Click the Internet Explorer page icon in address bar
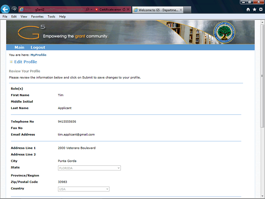This screenshot has width=265, height=199. coord(22,10)
